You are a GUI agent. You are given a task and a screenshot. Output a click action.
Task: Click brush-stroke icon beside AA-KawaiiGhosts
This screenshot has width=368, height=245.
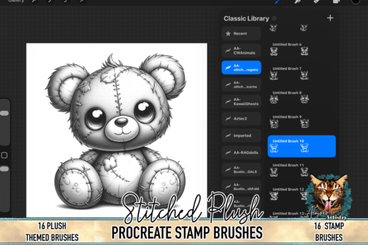point(228,101)
